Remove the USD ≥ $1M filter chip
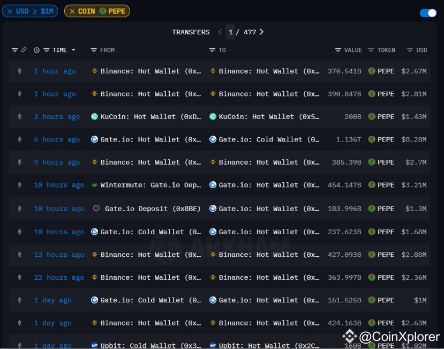Image resolution: width=444 pixels, height=349 pixels. (10, 11)
